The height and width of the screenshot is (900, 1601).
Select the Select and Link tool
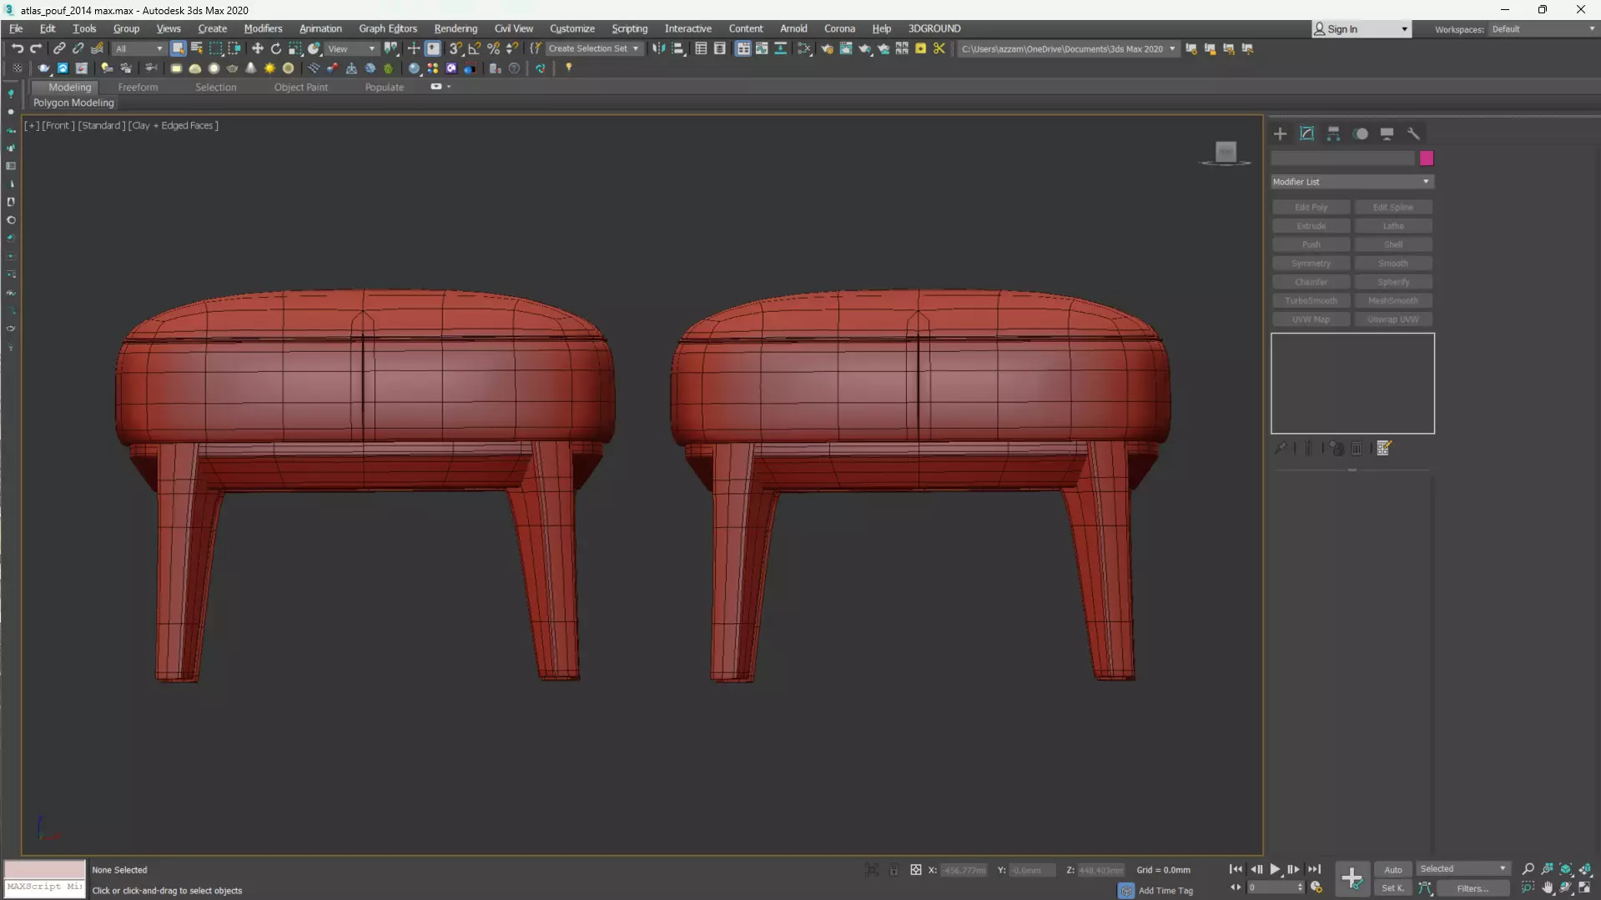[x=59, y=48]
